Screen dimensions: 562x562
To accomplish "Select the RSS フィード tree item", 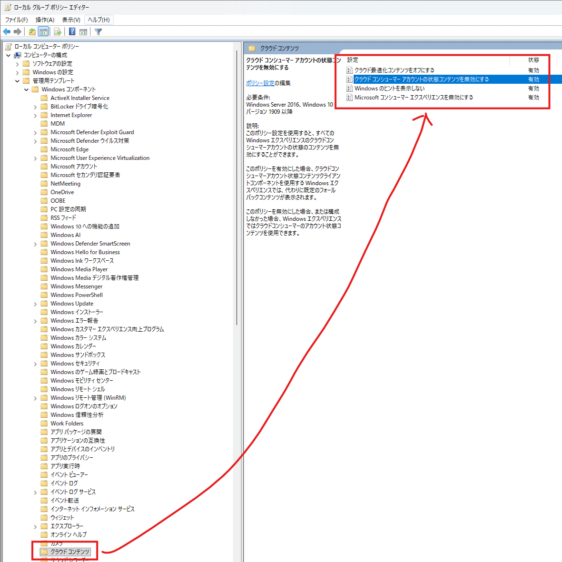I will [x=63, y=217].
